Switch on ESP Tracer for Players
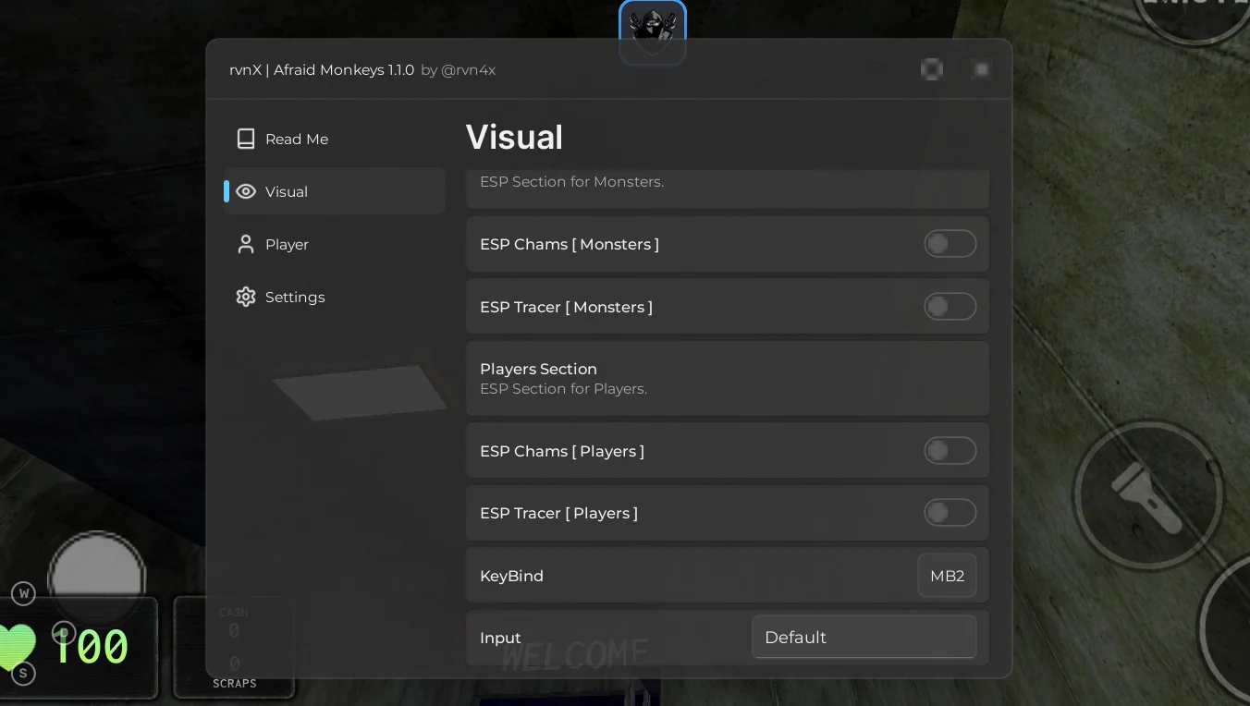This screenshot has width=1250, height=706. point(950,513)
